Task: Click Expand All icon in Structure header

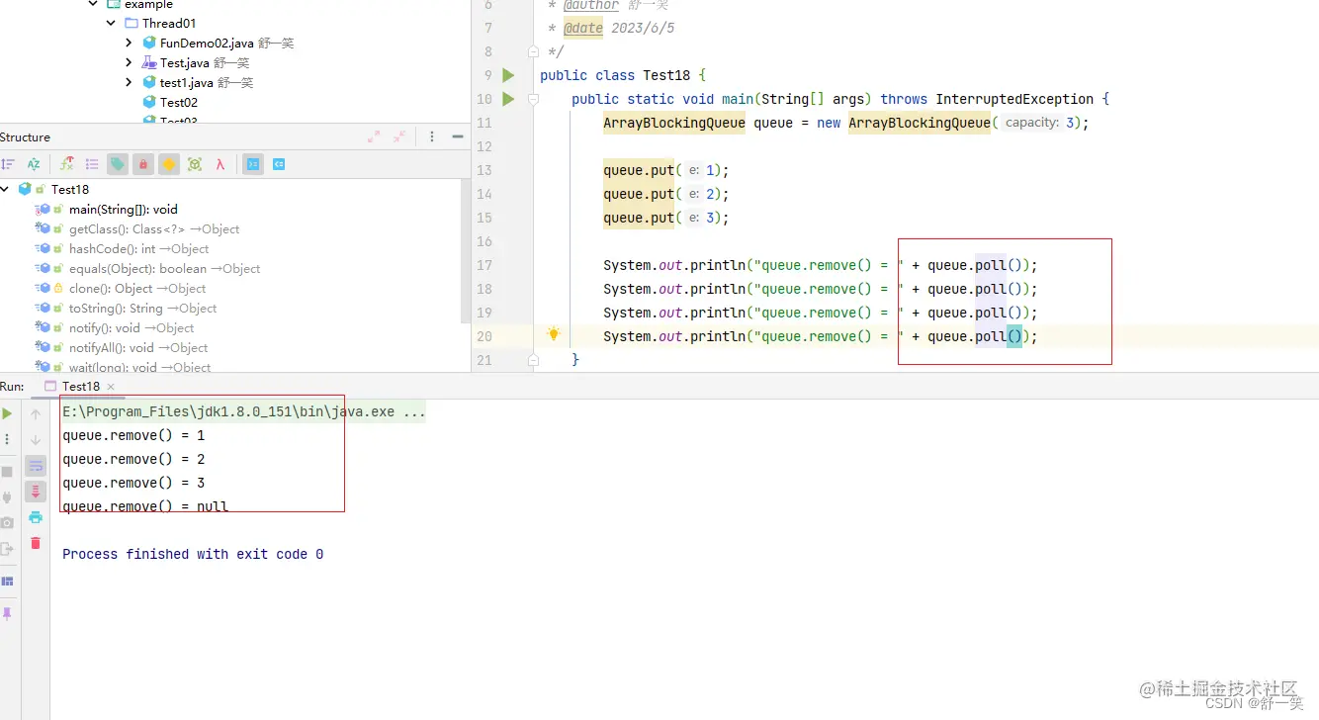Action: 374,137
